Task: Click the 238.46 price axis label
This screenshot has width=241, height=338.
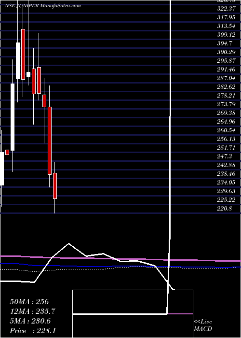Action: [226, 174]
